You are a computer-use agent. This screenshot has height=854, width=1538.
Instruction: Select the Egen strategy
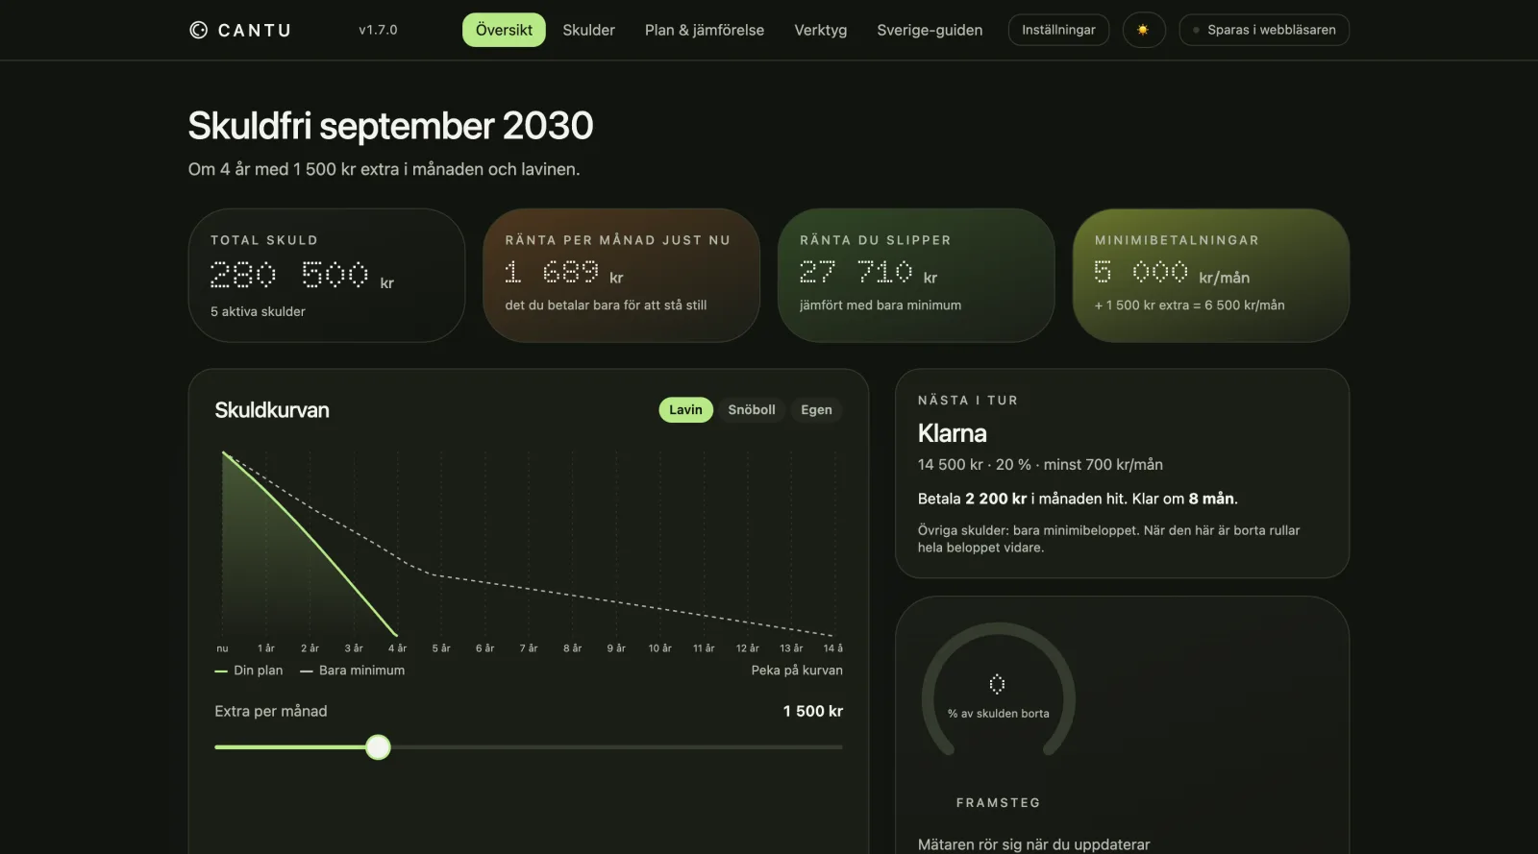coord(816,410)
